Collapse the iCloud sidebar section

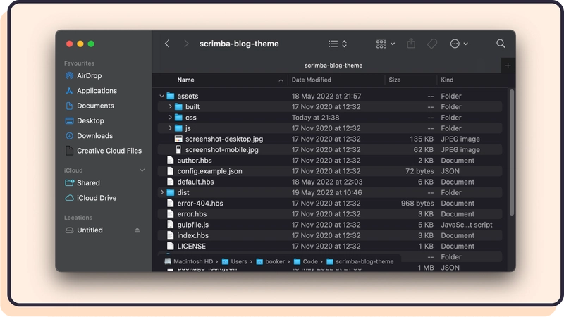142,170
